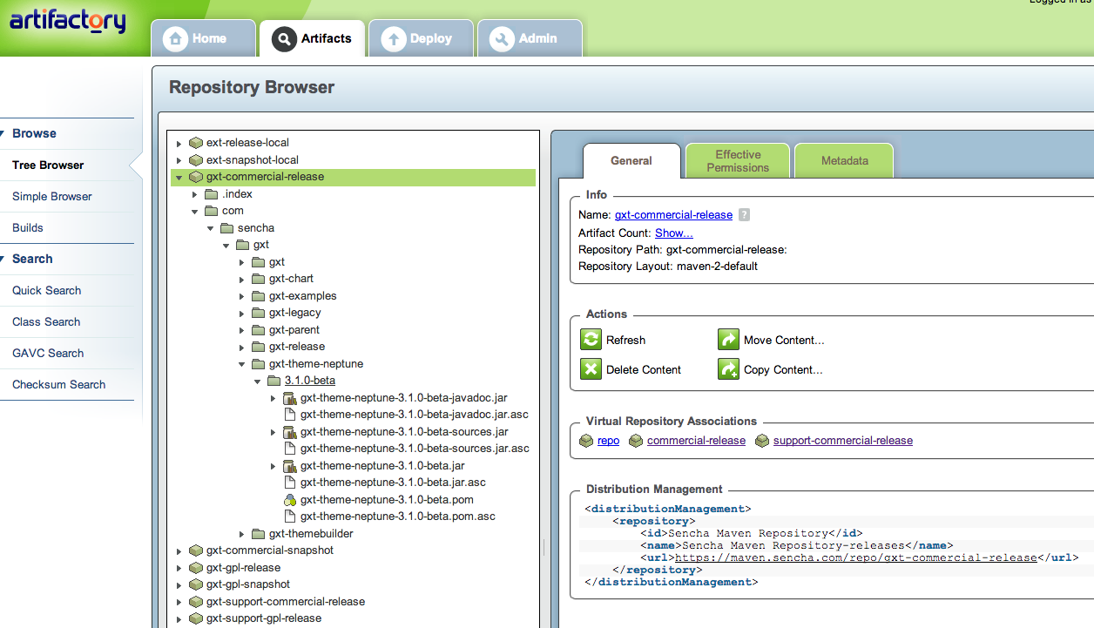This screenshot has width=1094, height=628.
Task: Click the gxt-theme-neptune-3.1.0-beta-sources.jar archive icon
Action: click(290, 432)
